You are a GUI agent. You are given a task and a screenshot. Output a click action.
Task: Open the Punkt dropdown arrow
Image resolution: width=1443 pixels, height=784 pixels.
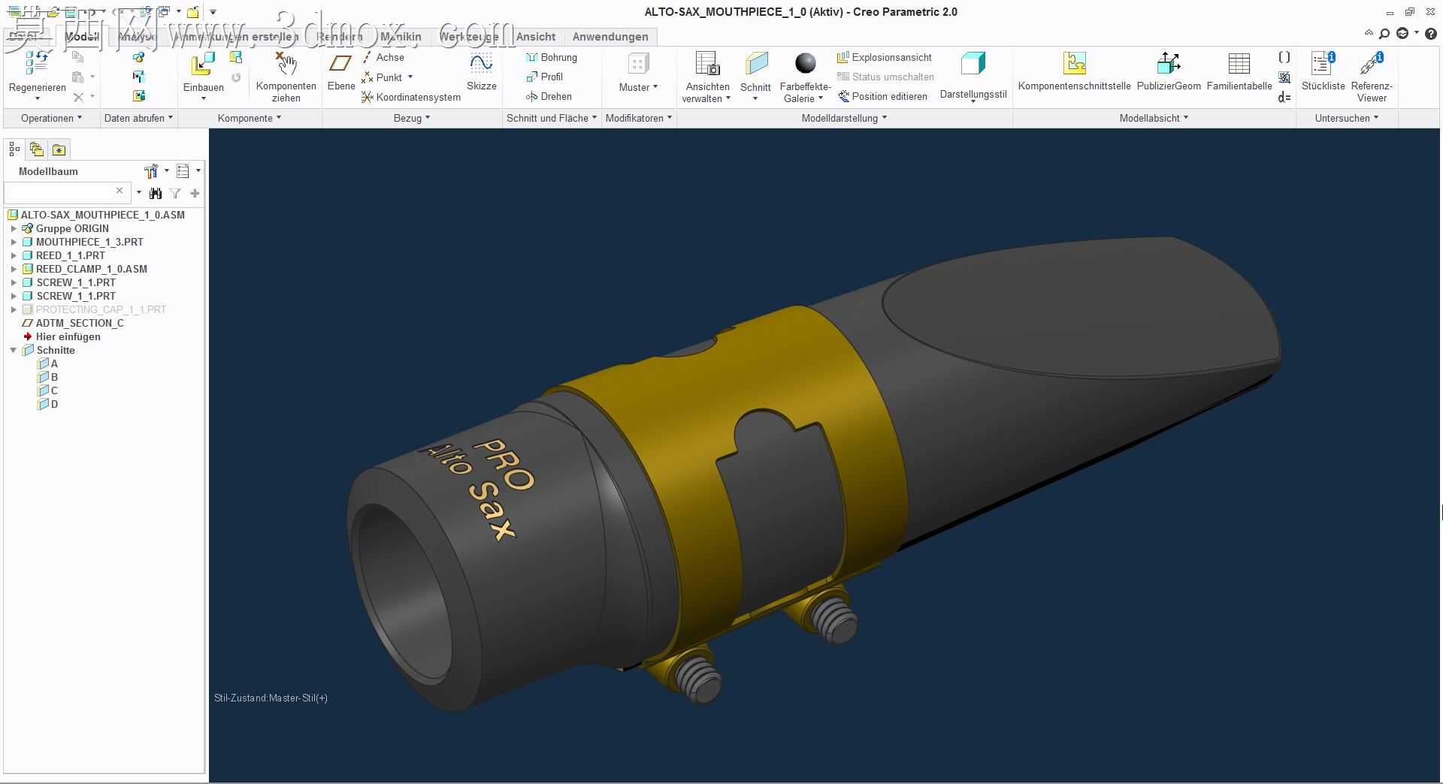(410, 77)
